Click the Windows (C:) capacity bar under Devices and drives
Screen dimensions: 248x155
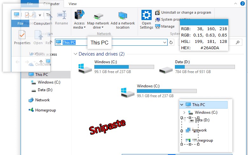tap(124, 67)
